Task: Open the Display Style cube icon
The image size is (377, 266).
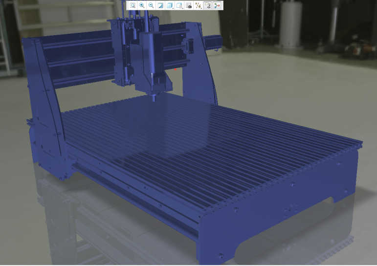Action: click(x=170, y=5)
